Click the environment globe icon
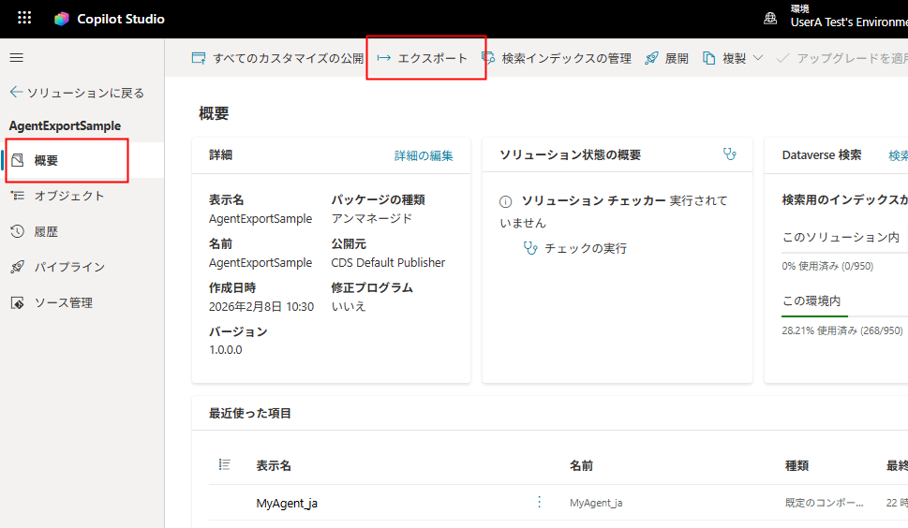 pyautogui.click(x=770, y=19)
